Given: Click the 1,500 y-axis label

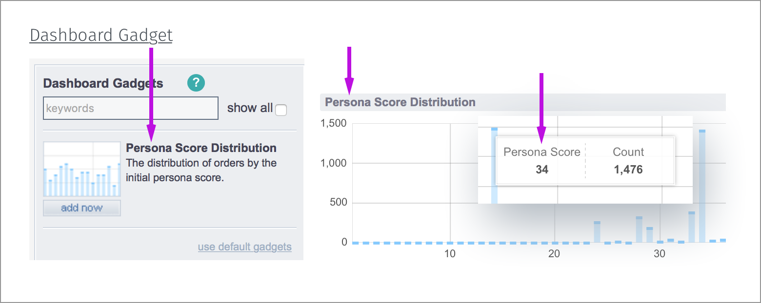Looking at the screenshot, I should (x=334, y=124).
